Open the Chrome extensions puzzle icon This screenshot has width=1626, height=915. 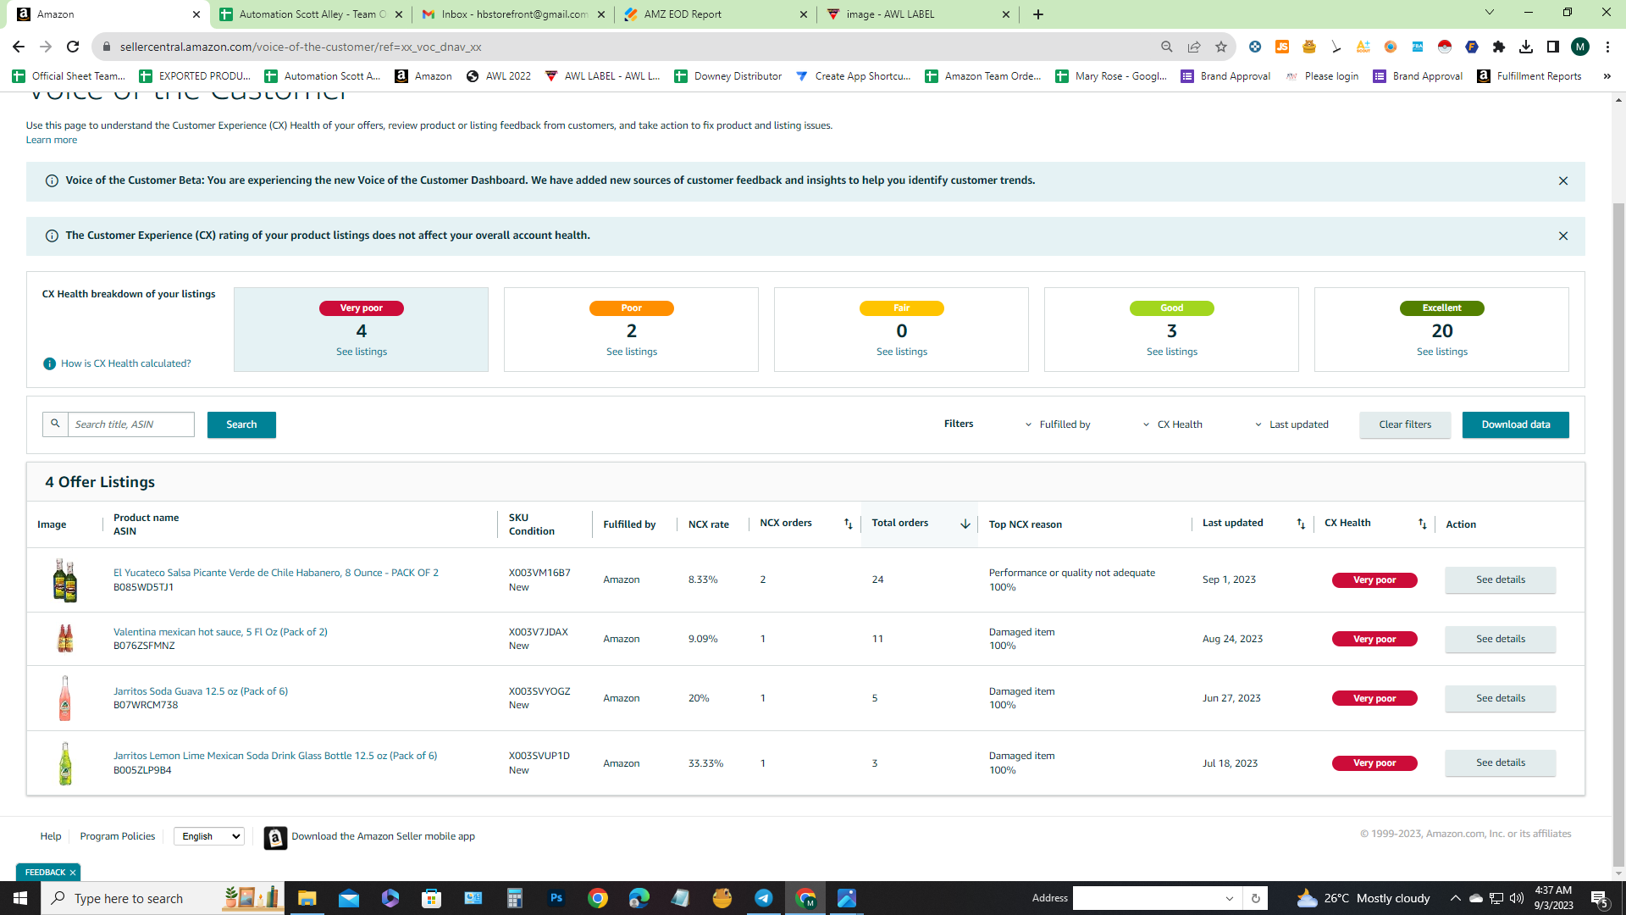coord(1499,47)
